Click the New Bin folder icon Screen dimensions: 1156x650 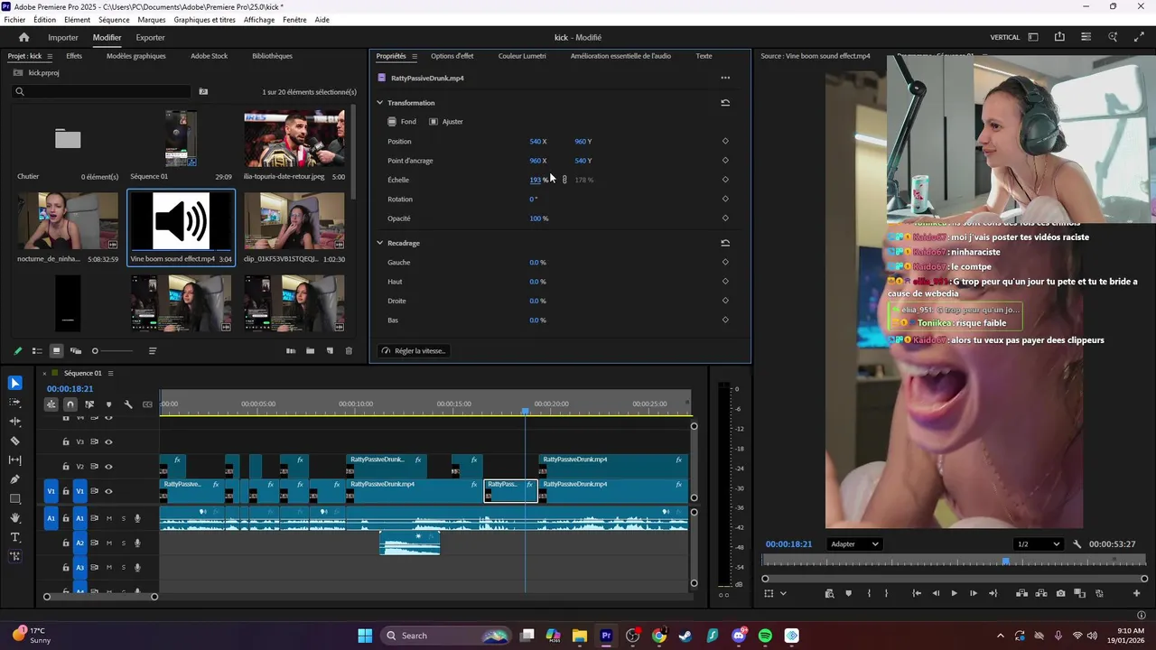(x=310, y=351)
